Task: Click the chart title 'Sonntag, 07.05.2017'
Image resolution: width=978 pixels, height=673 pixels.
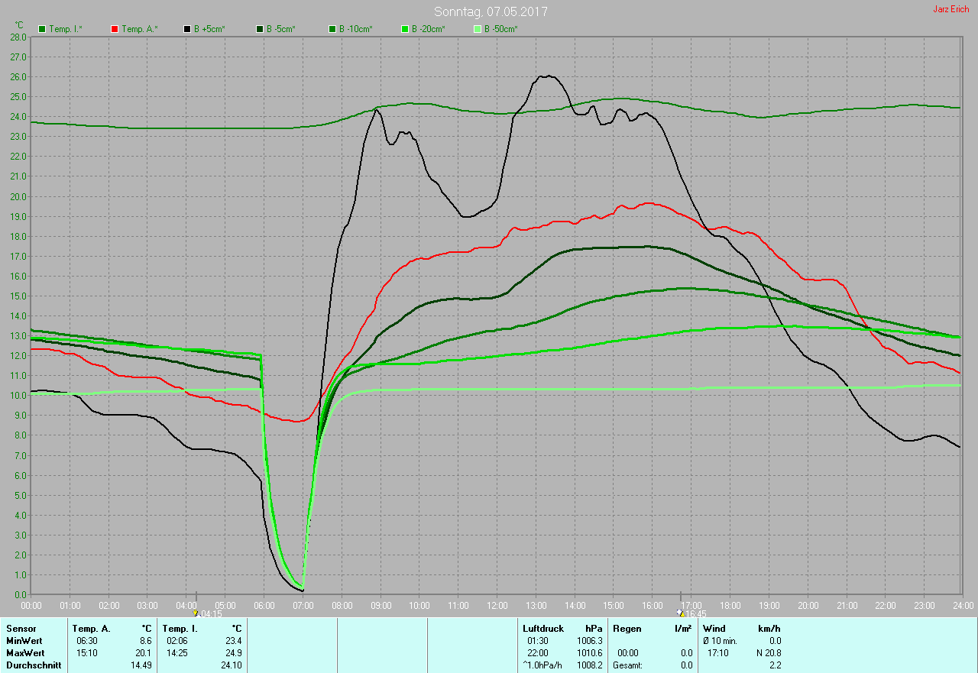Action: pos(491,11)
